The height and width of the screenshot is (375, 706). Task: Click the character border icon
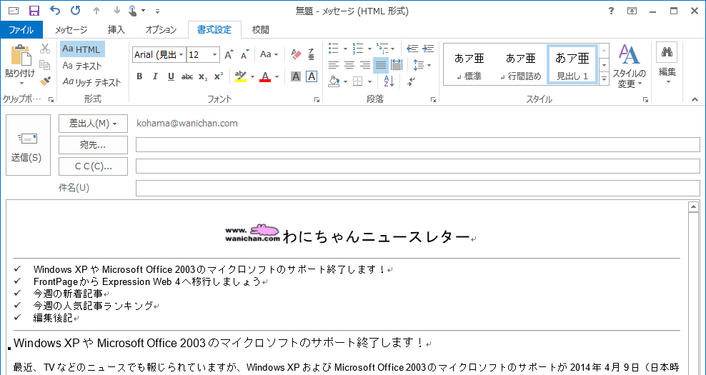click(311, 76)
